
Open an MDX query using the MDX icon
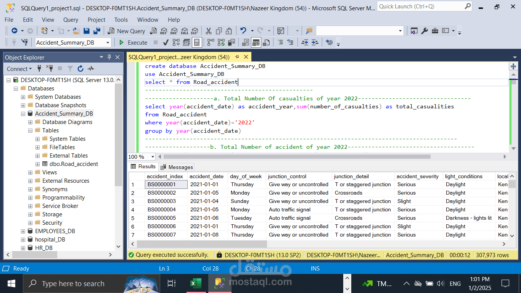[x=164, y=31]
